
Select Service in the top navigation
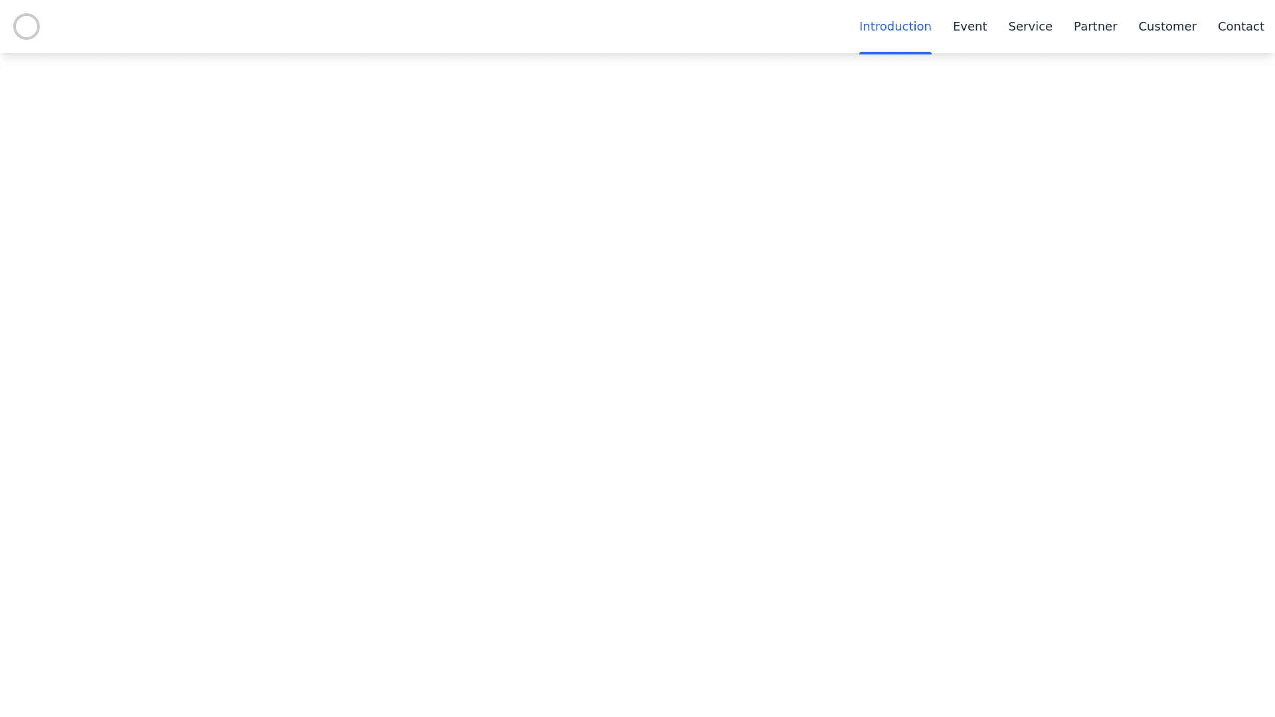point(1030,27)
